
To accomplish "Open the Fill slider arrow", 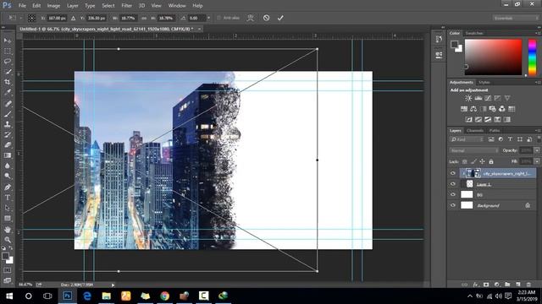I will pyautogui.click(x=537, y=161).
